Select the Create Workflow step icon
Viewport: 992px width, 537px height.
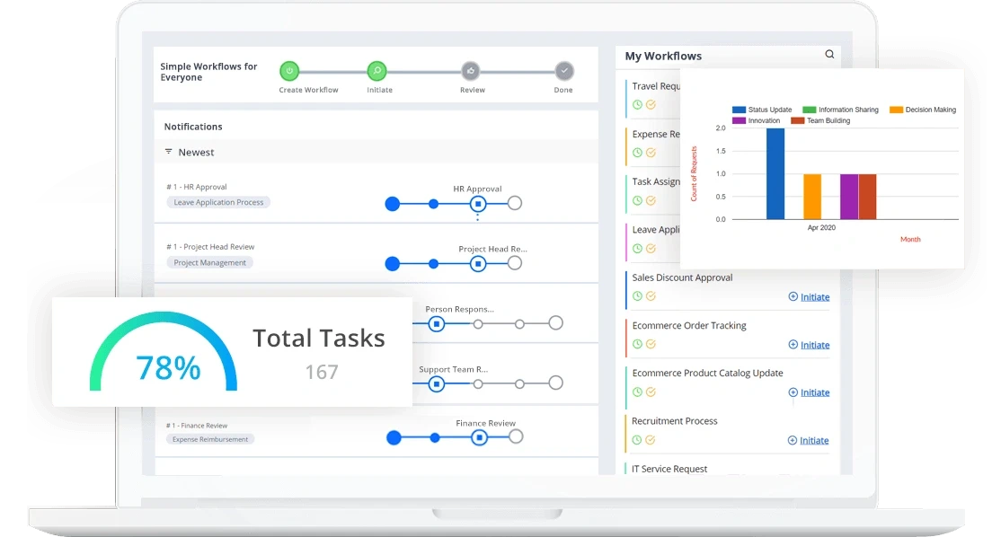(x=288, y=71)
